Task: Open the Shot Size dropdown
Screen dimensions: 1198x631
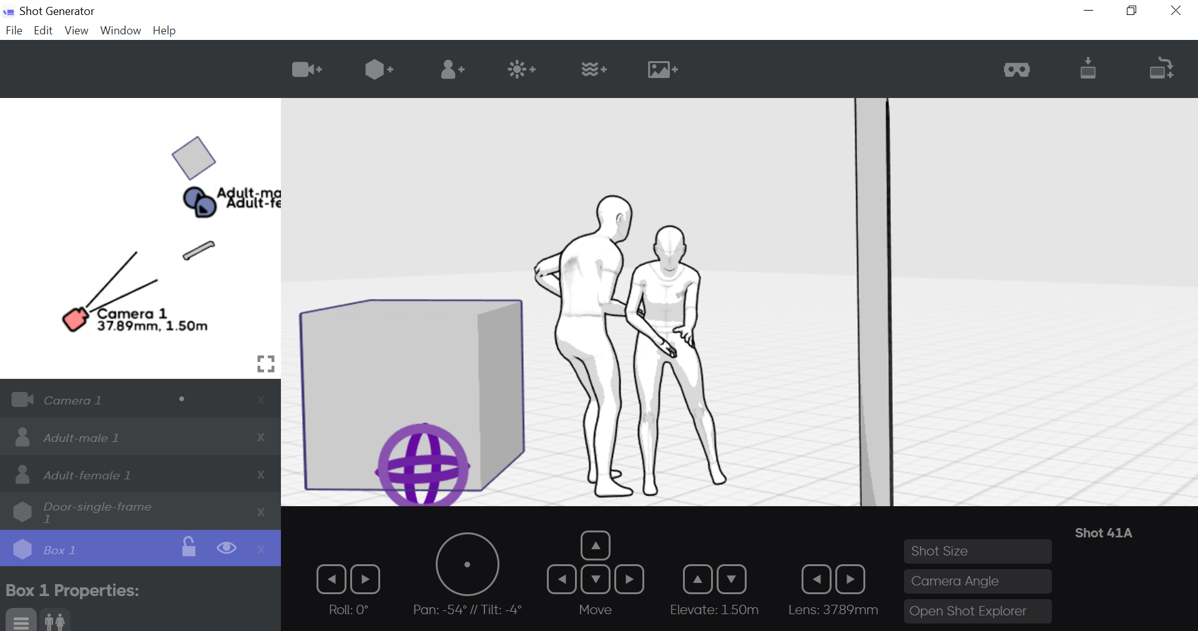Action: (977, 551)
